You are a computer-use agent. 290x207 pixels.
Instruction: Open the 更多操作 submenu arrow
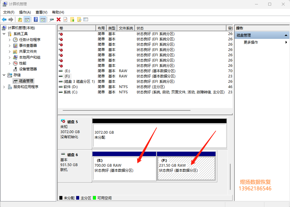[x=286, y=42]
